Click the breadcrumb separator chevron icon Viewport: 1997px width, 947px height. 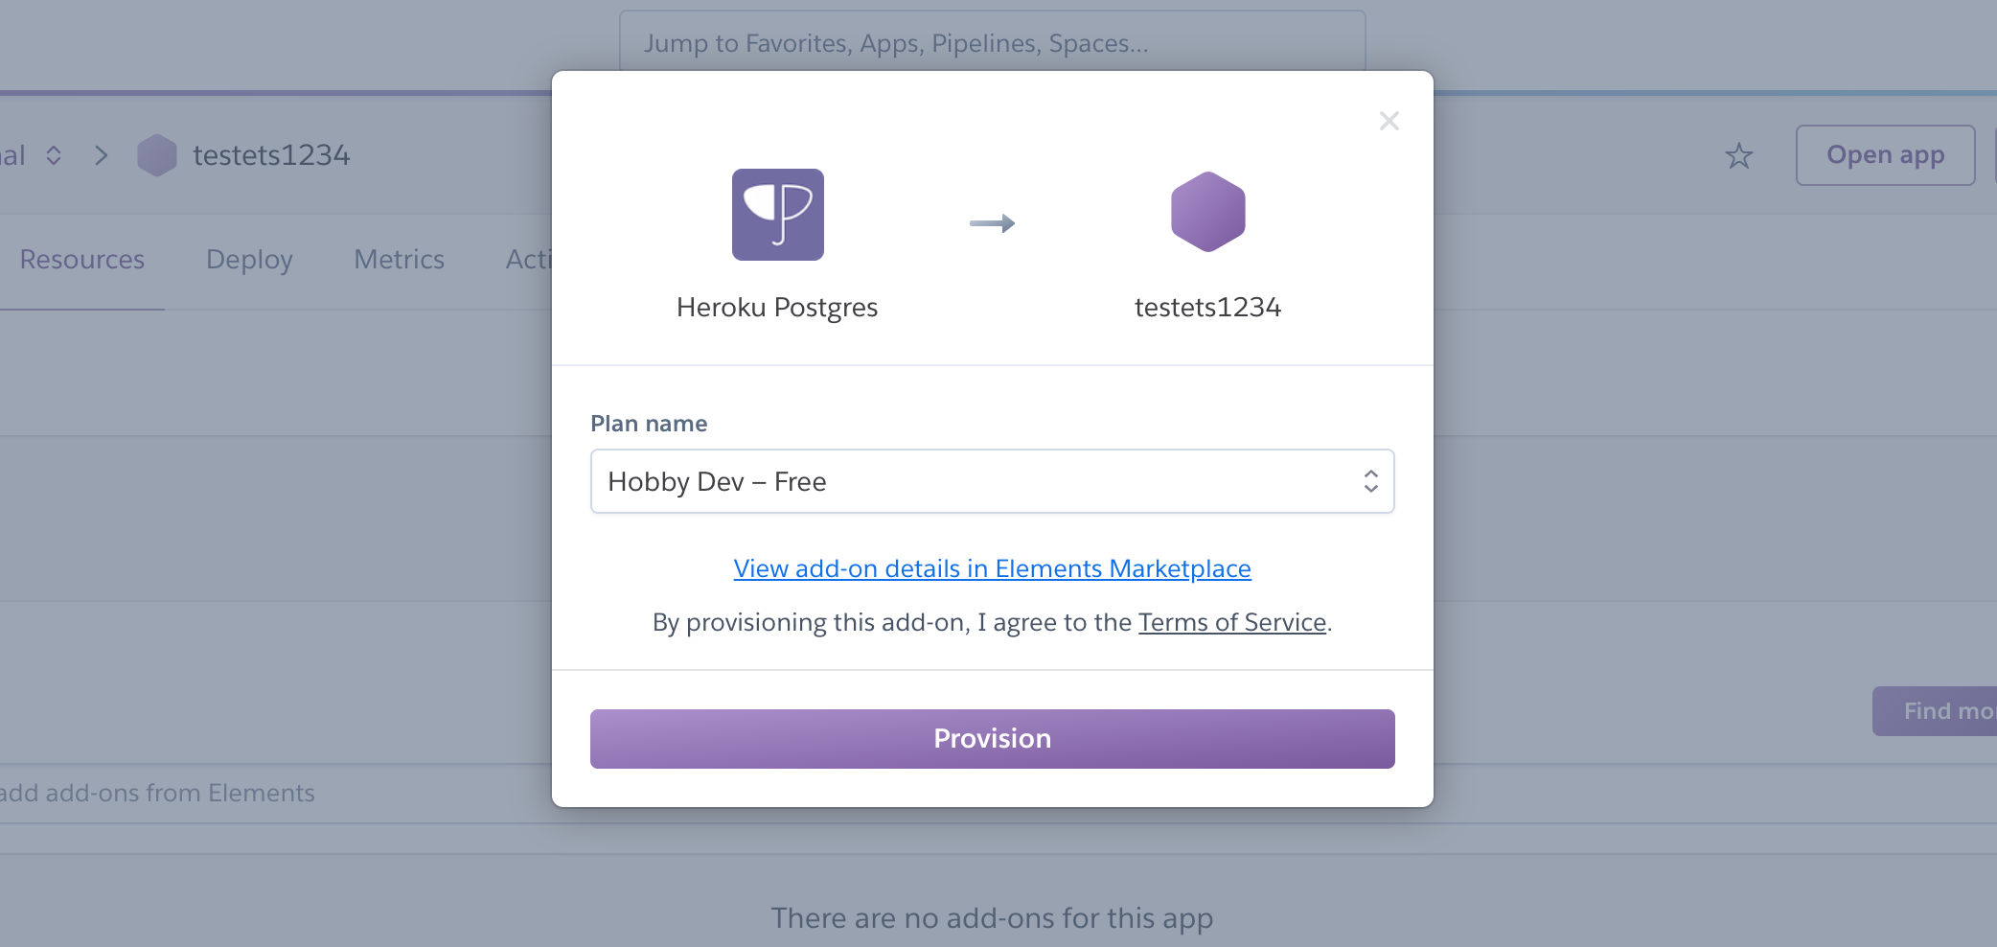click(101, 155)
